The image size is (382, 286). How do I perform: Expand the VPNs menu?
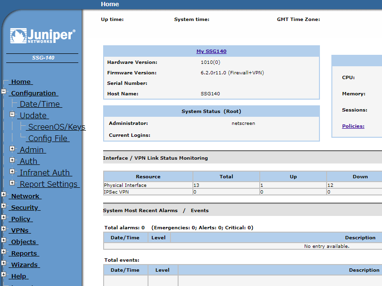coord(4,229)
